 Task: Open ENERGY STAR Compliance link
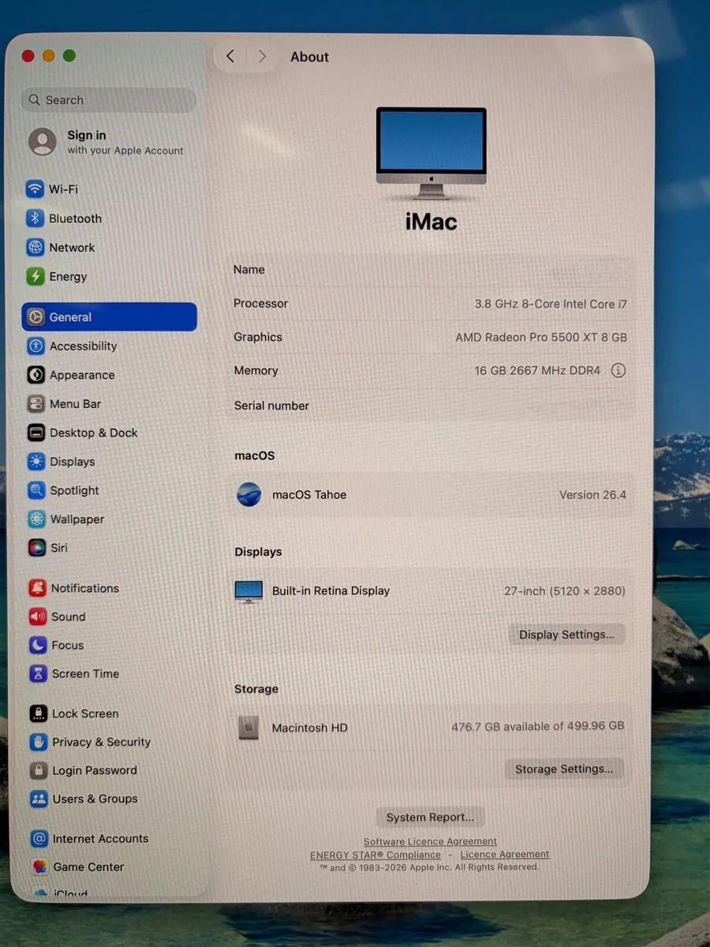[376, 855]
